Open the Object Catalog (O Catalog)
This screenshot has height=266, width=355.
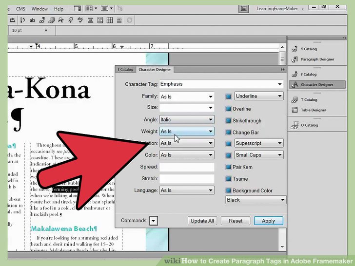click(x=309, y=125)
